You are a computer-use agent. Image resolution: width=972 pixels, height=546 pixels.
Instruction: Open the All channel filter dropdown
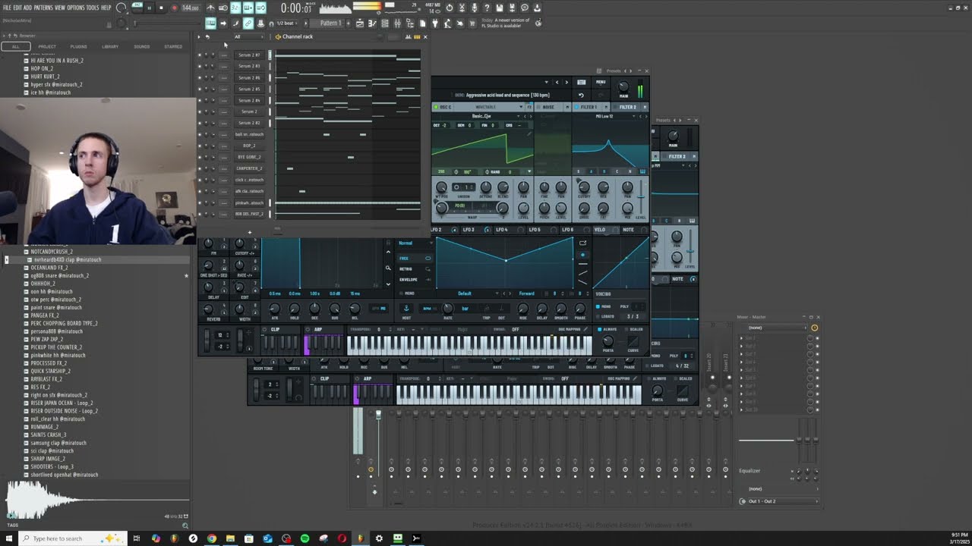(249, 36)
